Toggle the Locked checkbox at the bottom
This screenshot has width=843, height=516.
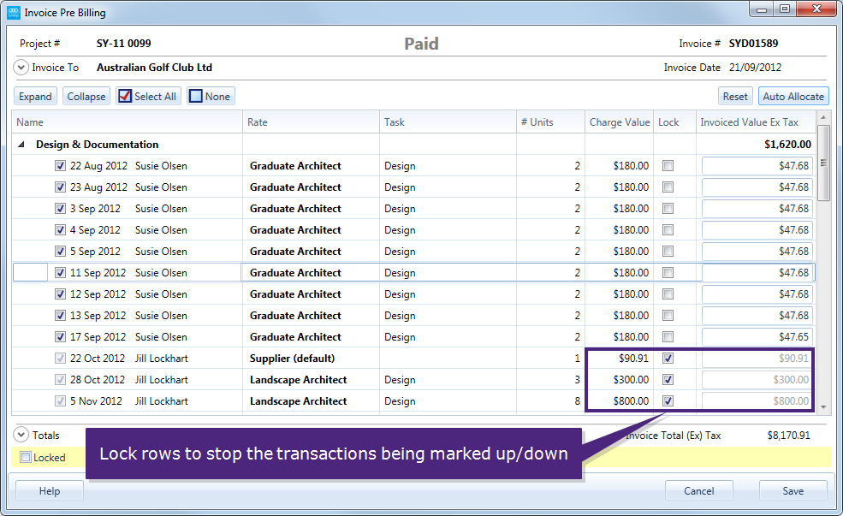coord(25,458)
